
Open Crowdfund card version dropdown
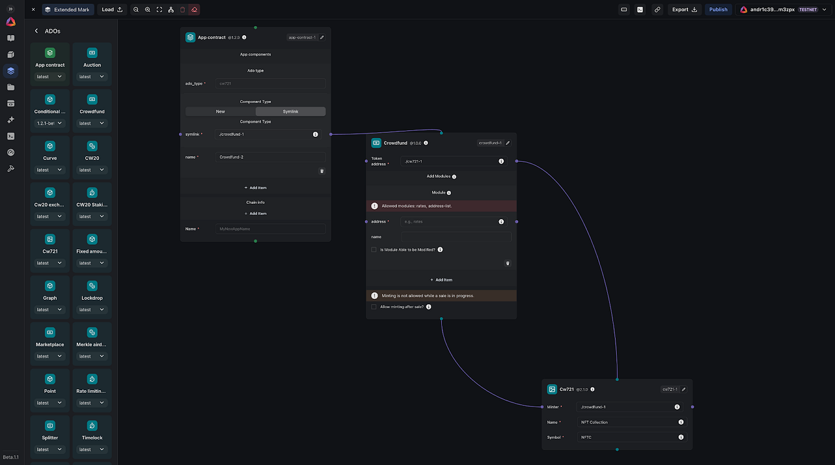pyautogui.click(x=92, y=123)
